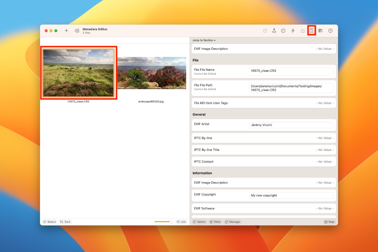Screen dimensions: 378x252
Task: Adjust the thumbnail size slider
Action: pos(164,222)
